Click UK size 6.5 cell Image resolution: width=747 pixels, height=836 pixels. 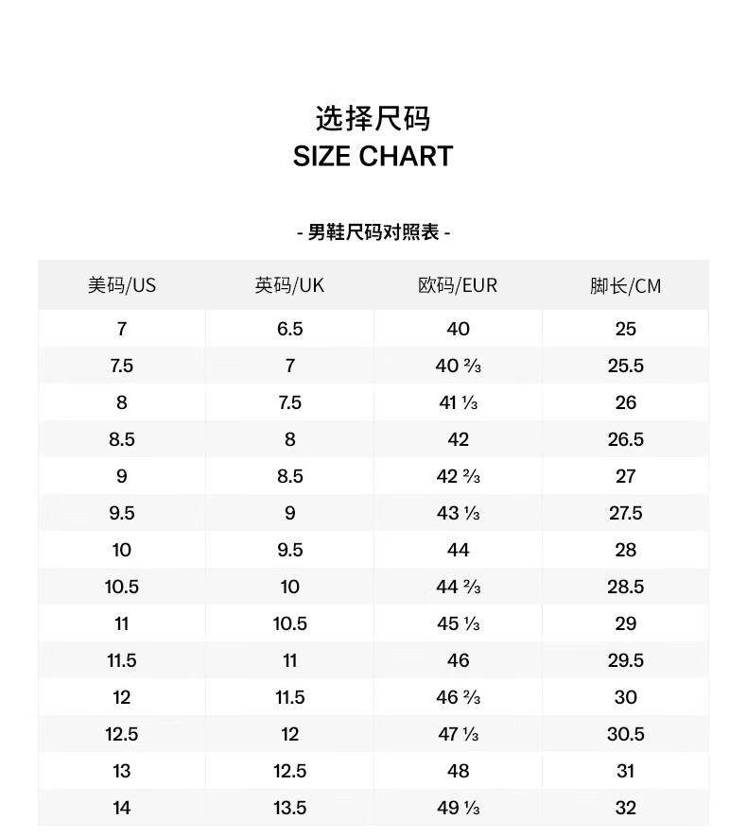point(289,329)
